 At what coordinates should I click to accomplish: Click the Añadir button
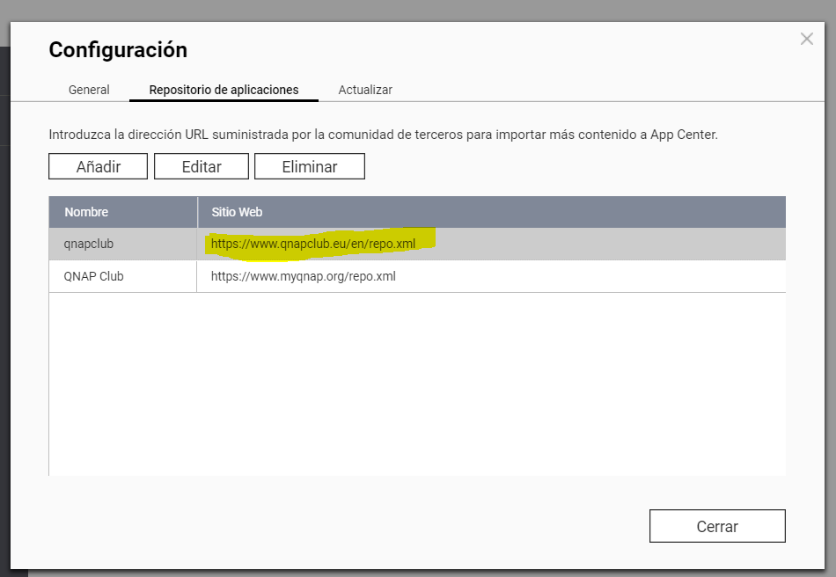[x=99, y=166]
